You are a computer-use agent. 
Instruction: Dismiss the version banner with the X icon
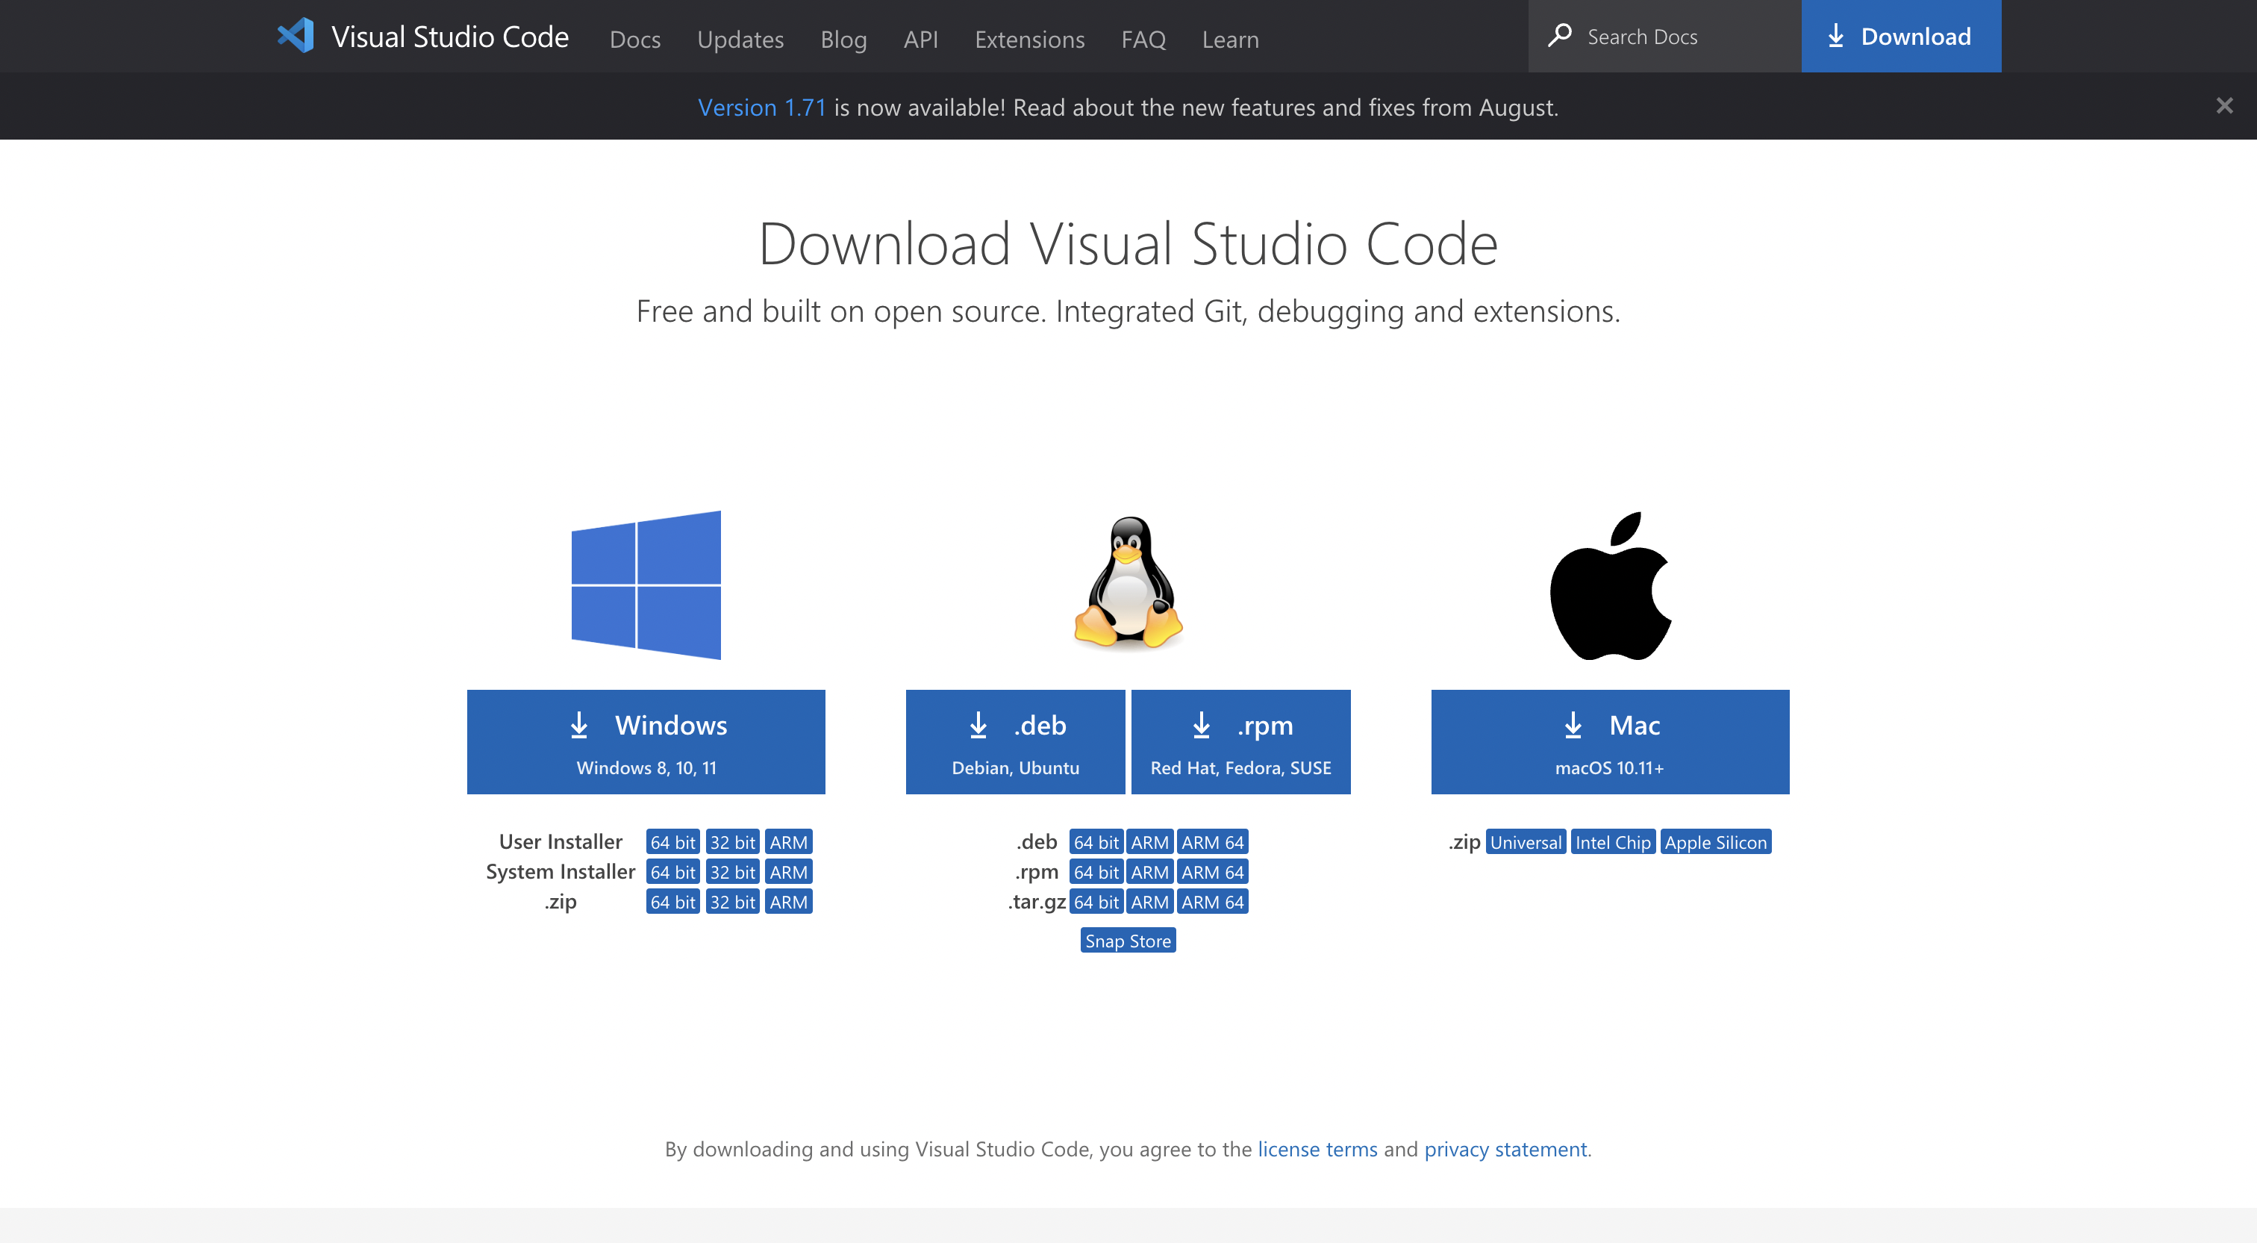pos(2225,106)
